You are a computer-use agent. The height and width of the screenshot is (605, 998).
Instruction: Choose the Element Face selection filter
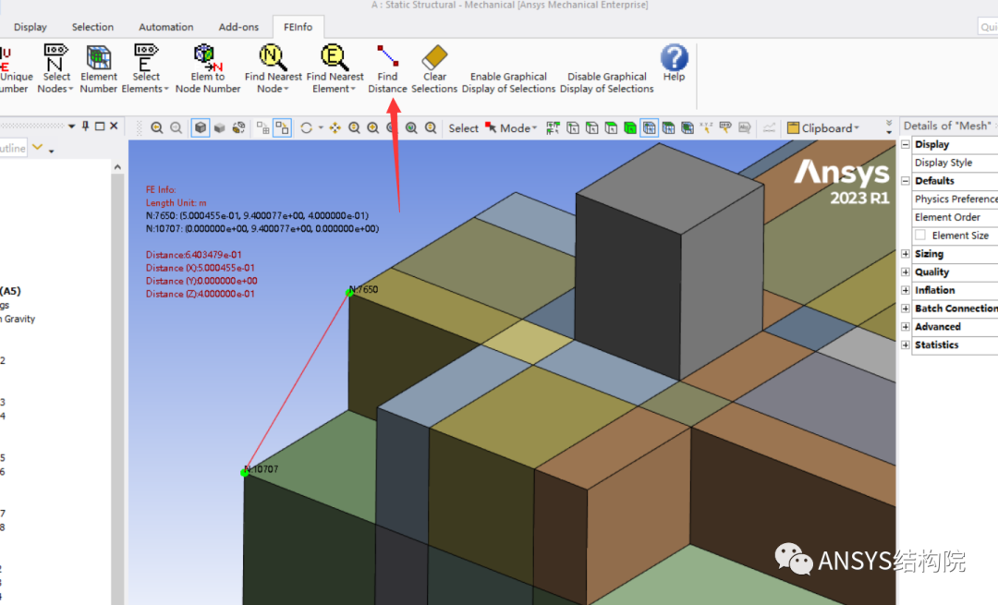[668, 127]
